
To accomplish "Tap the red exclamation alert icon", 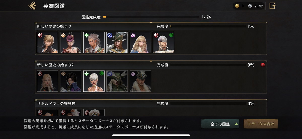I will [x=263, y=65].
